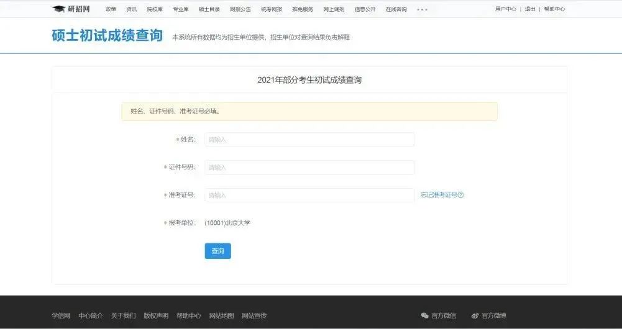Click the 官方微信 WeChat icon
The width and height of the screenshot is (622, 329).
pos(425,315)
